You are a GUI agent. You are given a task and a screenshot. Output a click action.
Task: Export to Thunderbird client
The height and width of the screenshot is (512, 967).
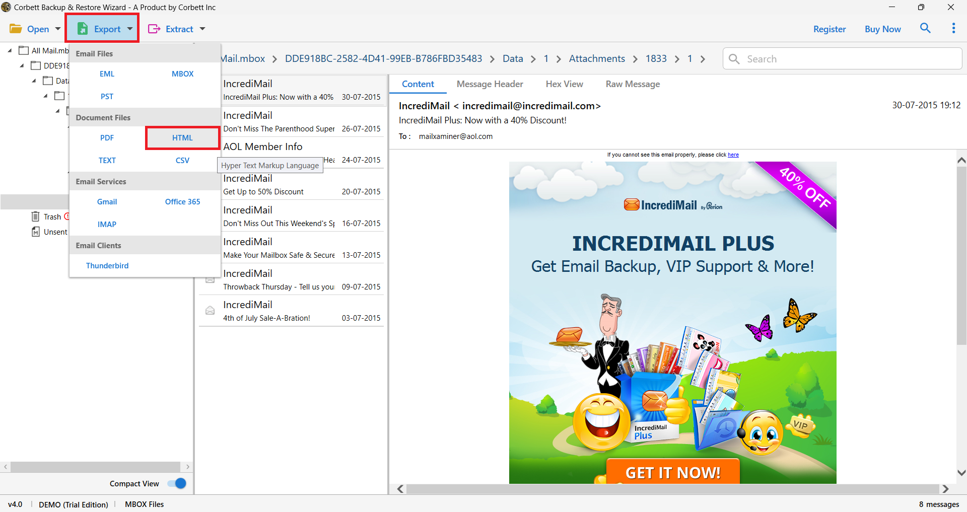[107, 265]
